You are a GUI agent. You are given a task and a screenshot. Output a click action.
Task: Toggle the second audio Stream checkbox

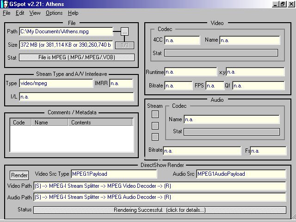155,126
